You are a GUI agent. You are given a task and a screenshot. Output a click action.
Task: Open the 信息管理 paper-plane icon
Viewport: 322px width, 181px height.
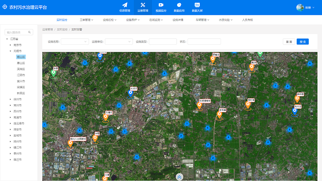pyautogui.click(x=125, y=5)
